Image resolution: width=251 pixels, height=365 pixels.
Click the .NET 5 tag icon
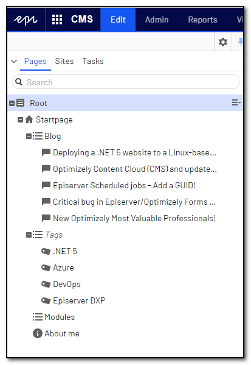click(46, 252)
